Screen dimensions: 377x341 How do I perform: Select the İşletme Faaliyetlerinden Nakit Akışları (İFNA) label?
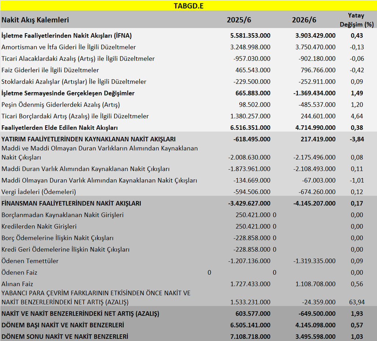pos(67,36)
